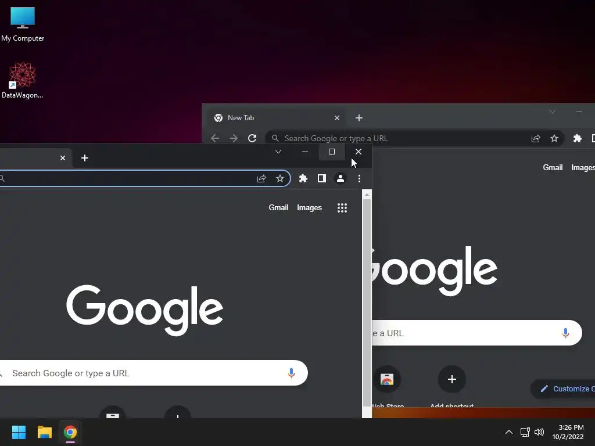This screenshot has width=595, height=446.
Task: Open My Computer desktop icon
Action: (x=23, y=24)
